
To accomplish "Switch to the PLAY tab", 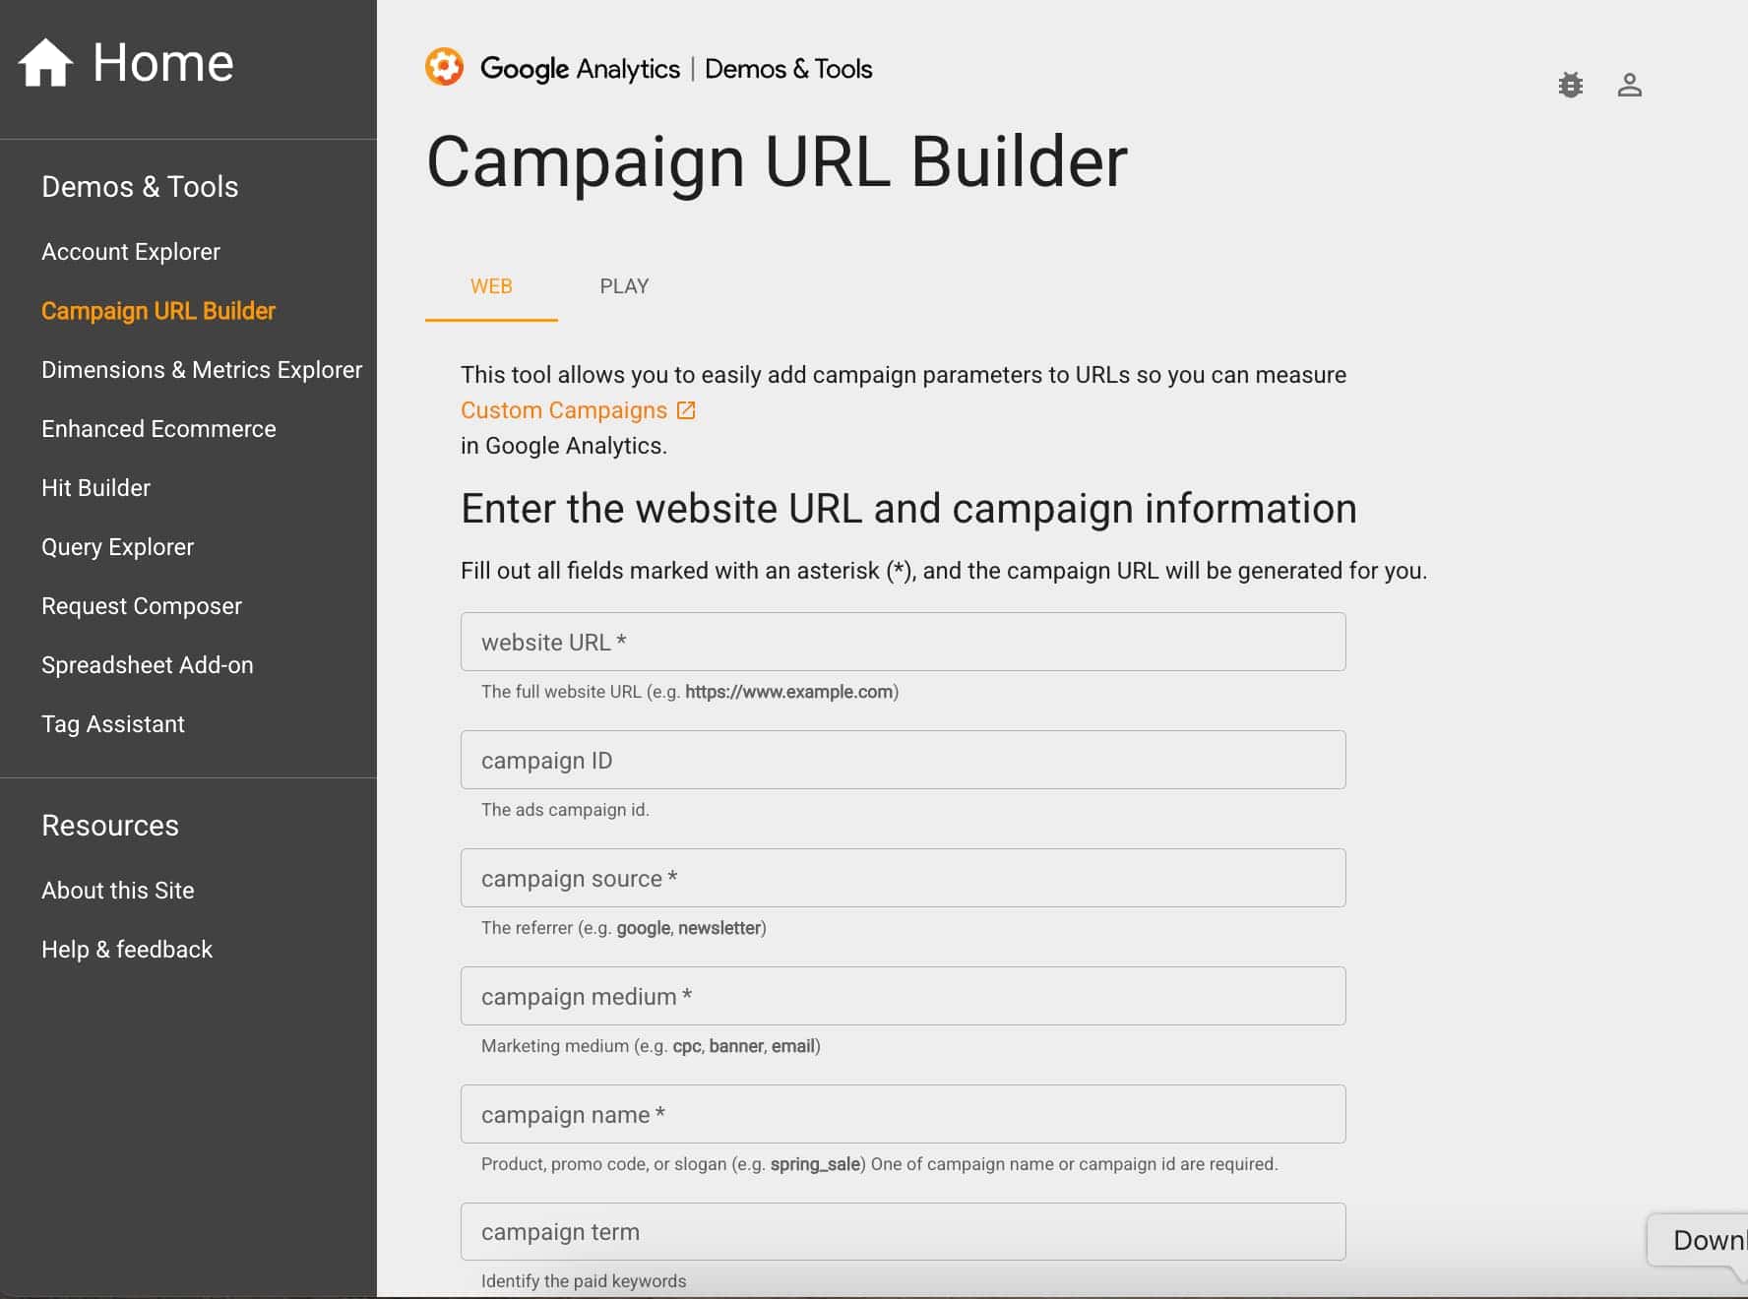I will click(x=624, y=286).
